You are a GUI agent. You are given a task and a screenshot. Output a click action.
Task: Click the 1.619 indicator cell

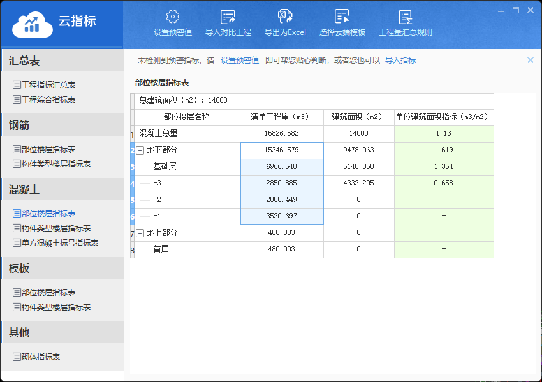pos(444,150)
